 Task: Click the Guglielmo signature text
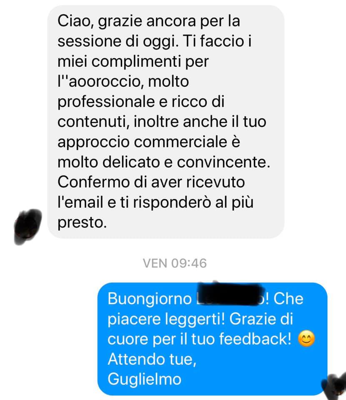[x=144, y=379]
